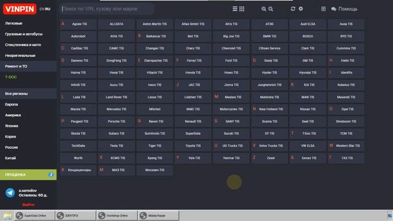Viewport: 393px width, 221px height.
Task: Open taskbar file manager icon
Action: (7, 215)
